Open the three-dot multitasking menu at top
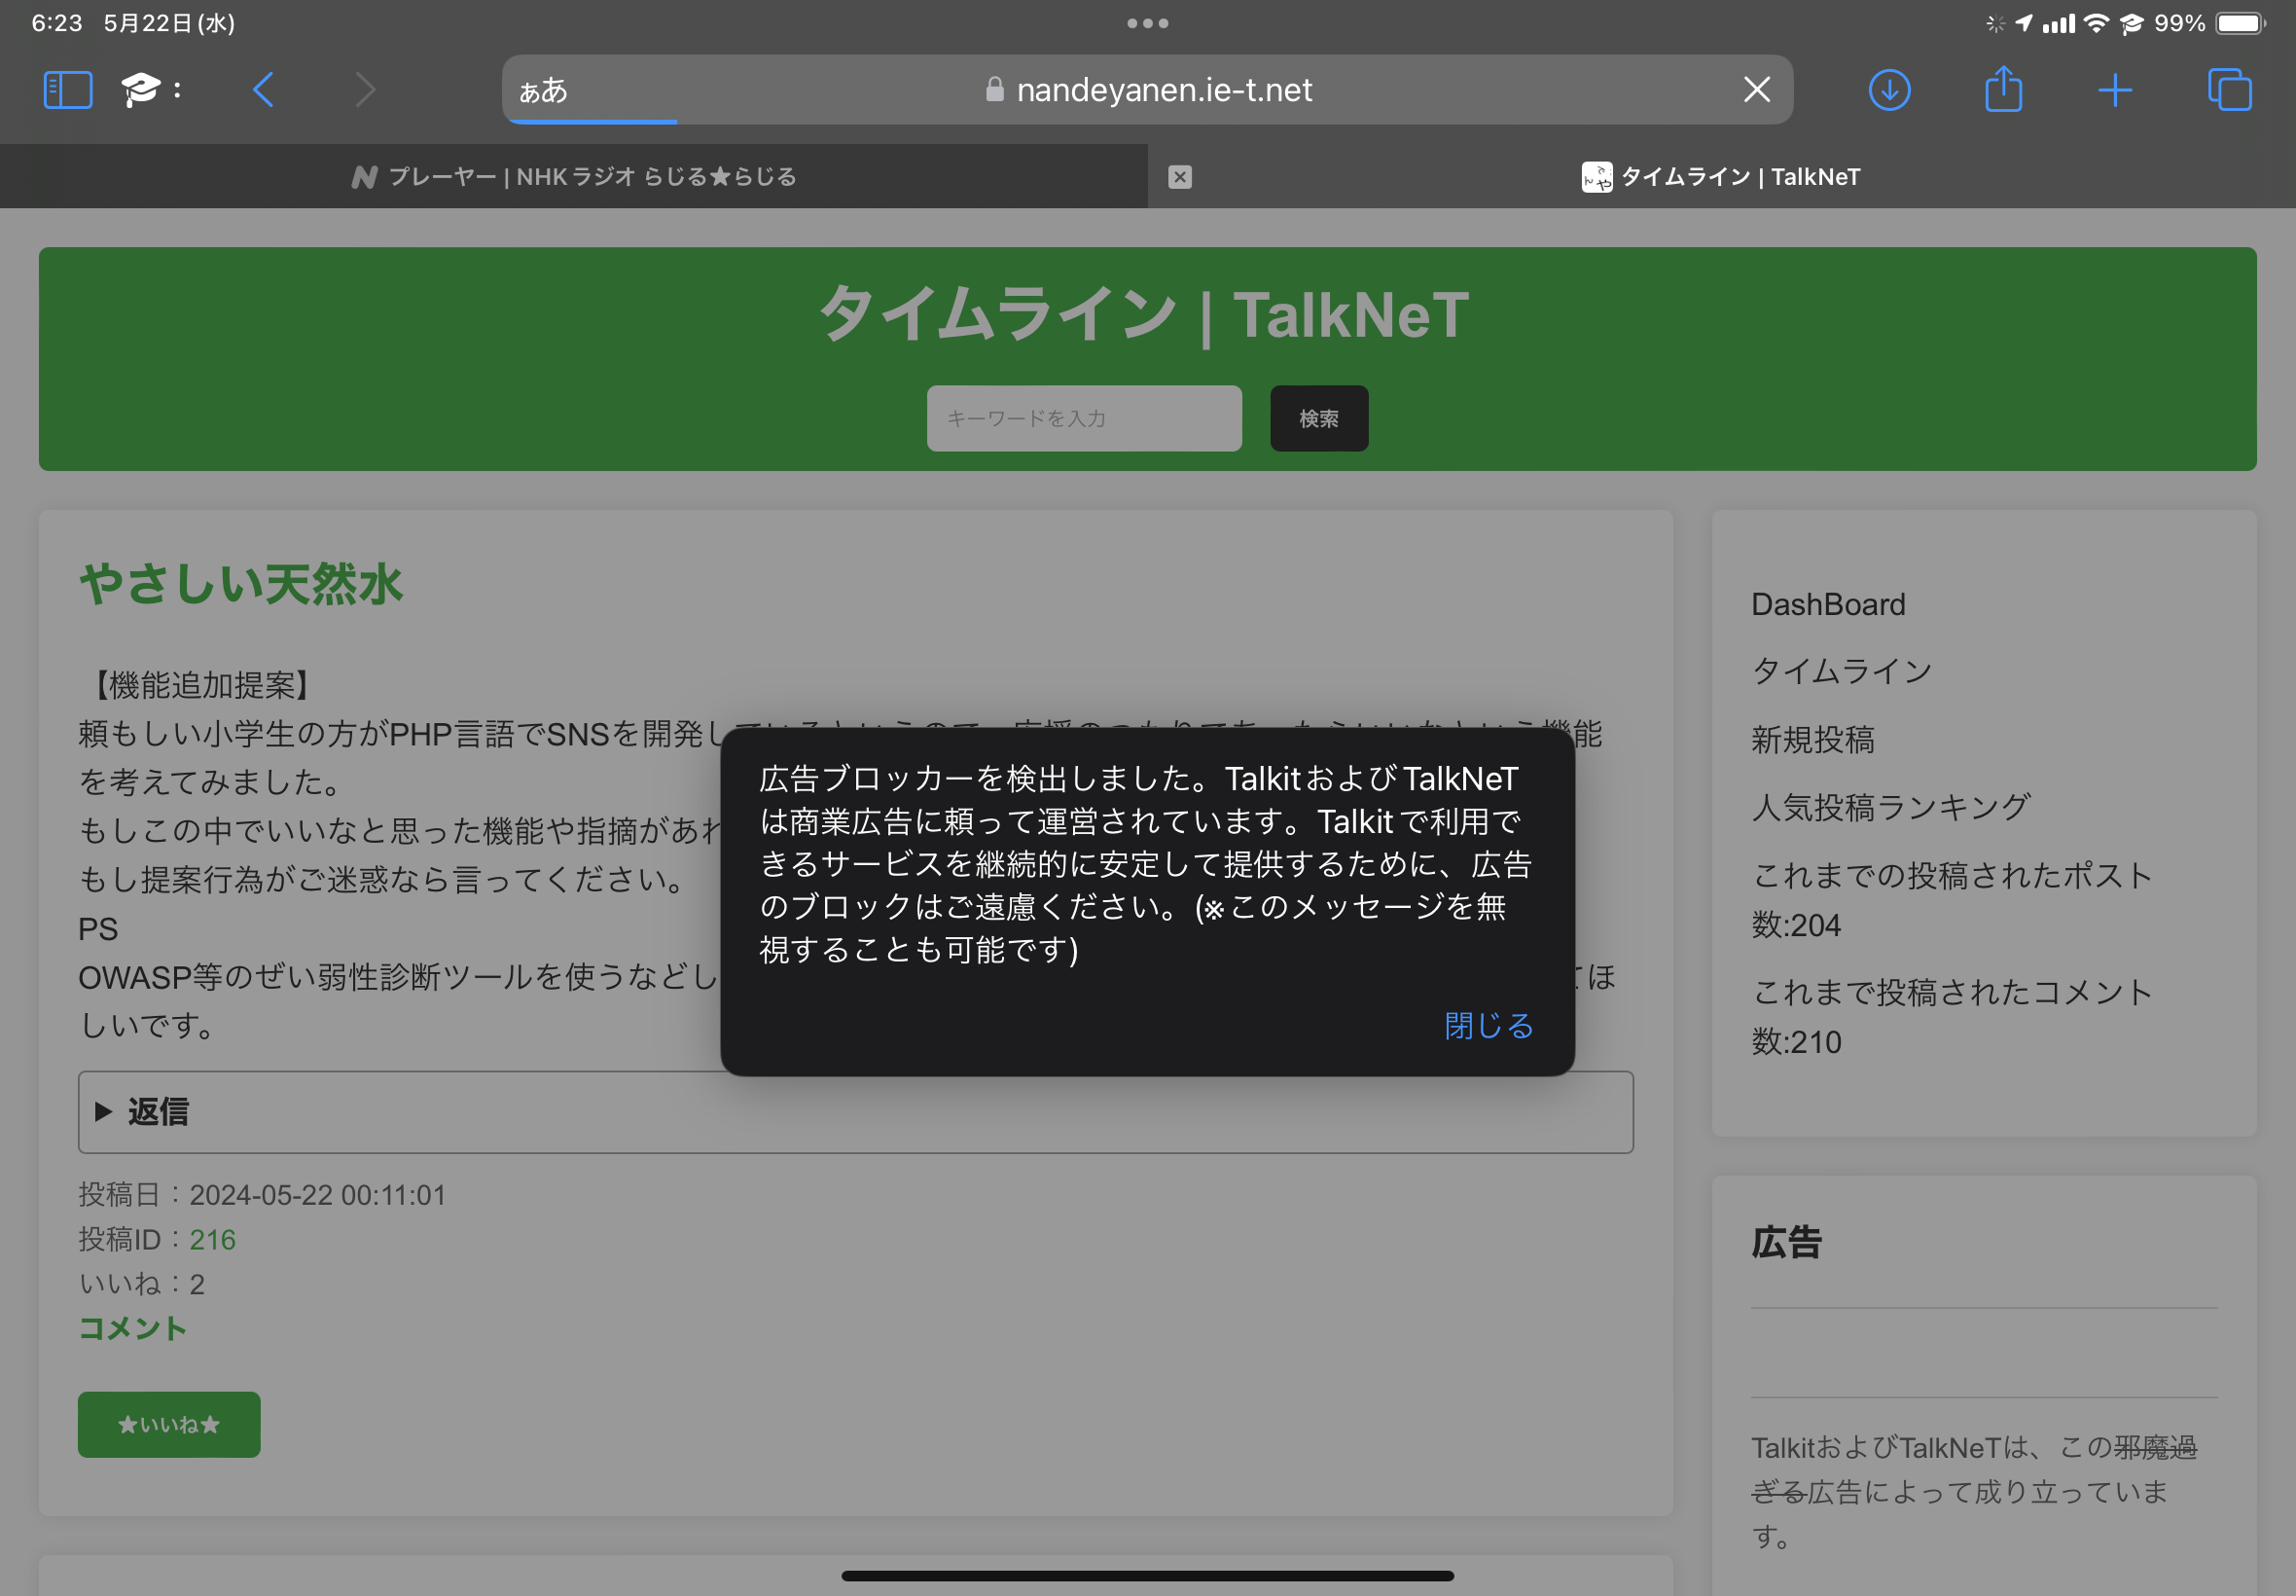 click(1147, 23)
